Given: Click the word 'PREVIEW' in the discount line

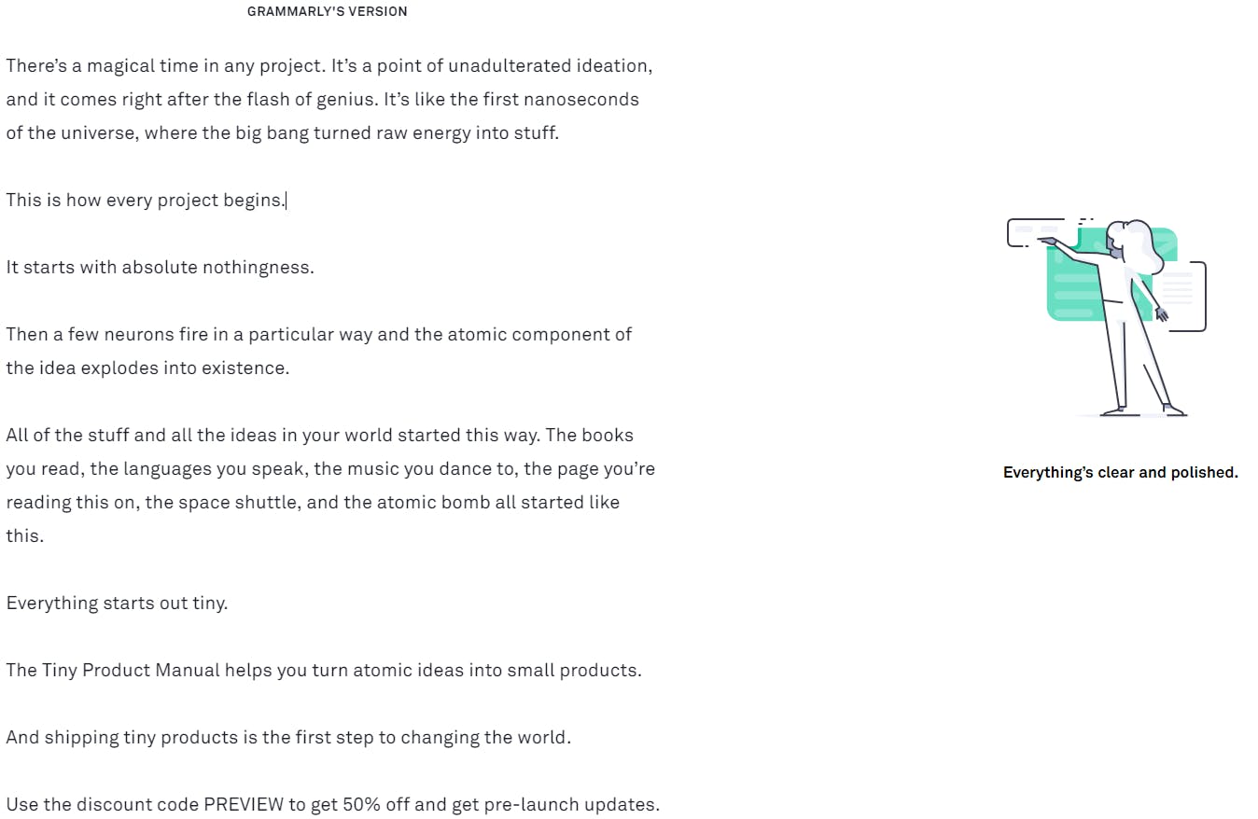Looking at the screenshot, I should (x=244, y=804).
